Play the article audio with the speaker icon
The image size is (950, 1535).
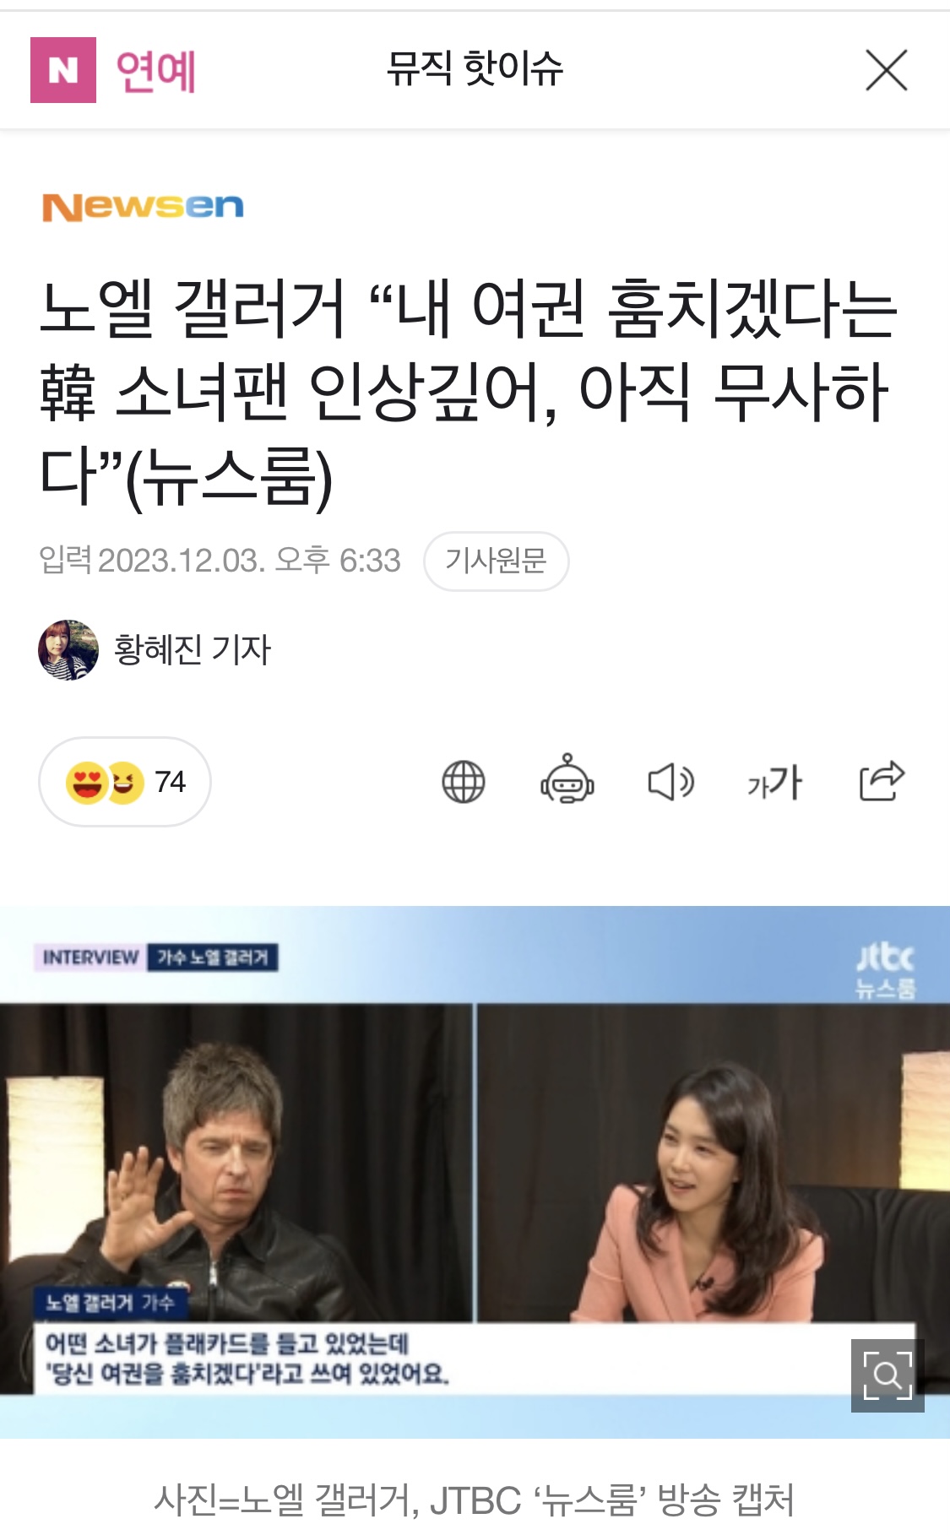point(671,782)
